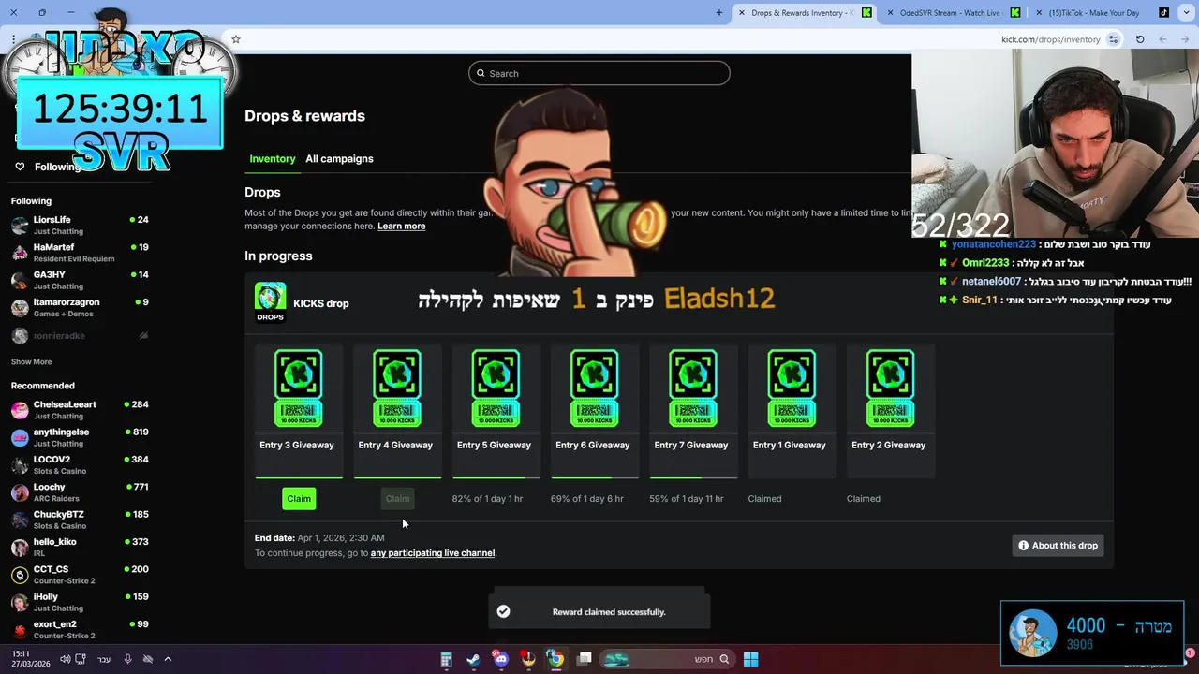1199x674 pixels.
Task: Click the volume icon in system tray
Action: (x=65, y=659)
